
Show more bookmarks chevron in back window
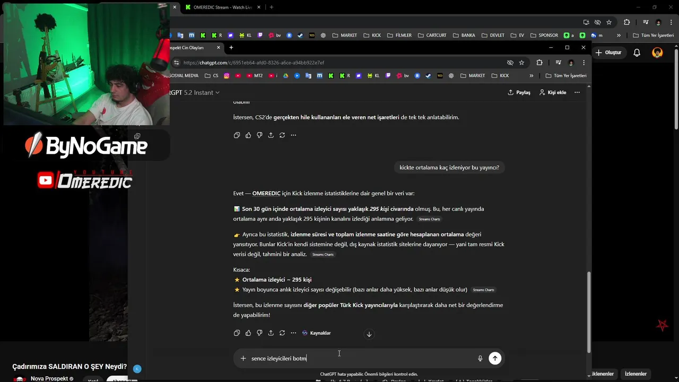click(x=619, y=36)
